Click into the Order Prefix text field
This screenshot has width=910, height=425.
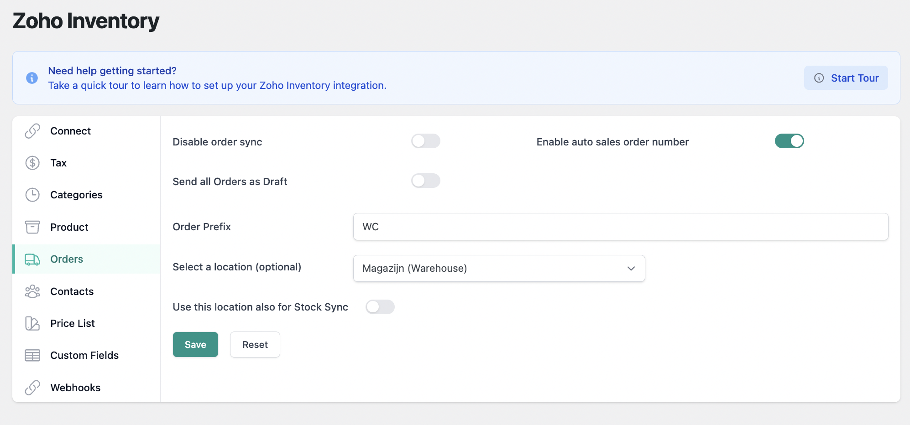pos(620,227)
